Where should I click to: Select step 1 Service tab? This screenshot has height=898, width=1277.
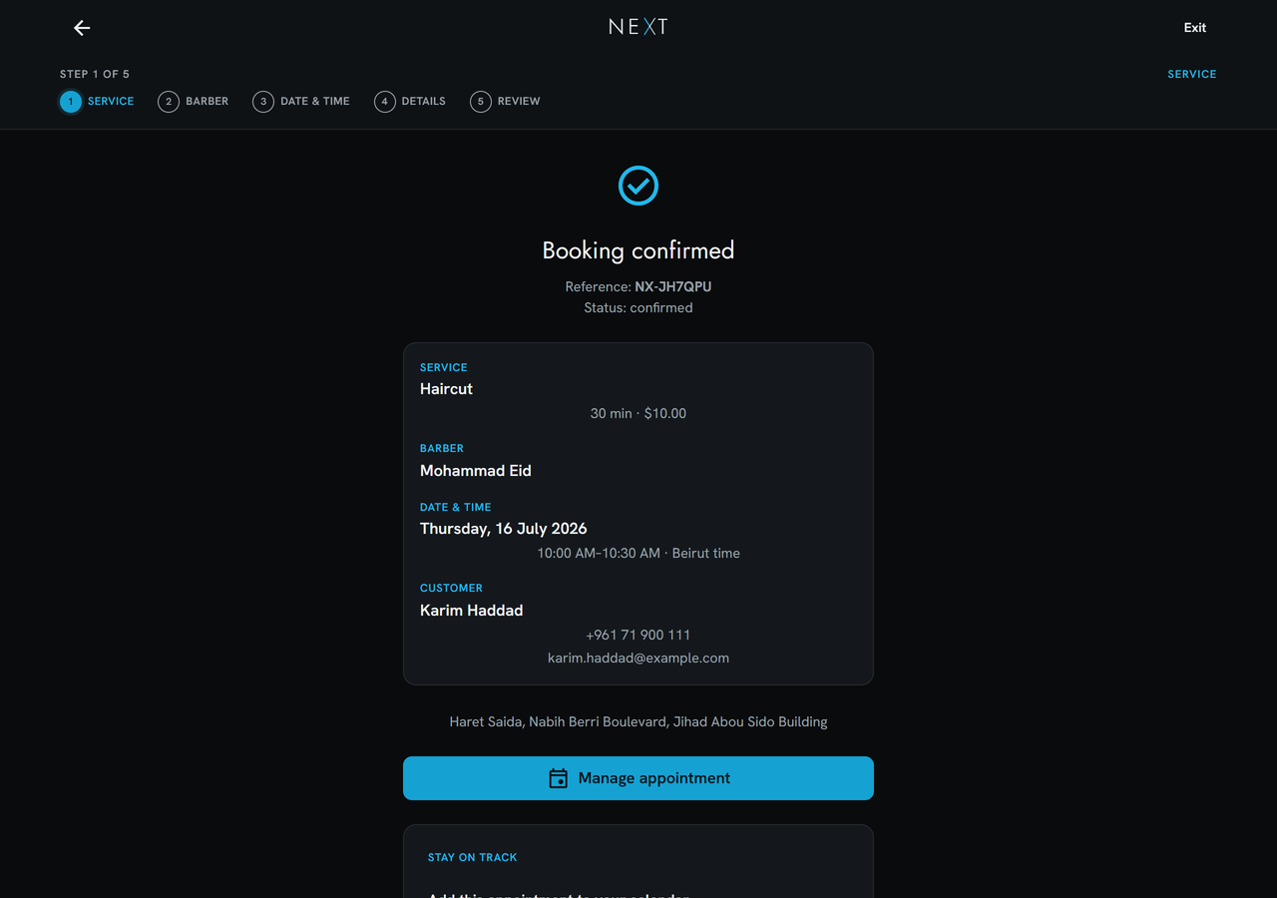coord(97,101)
